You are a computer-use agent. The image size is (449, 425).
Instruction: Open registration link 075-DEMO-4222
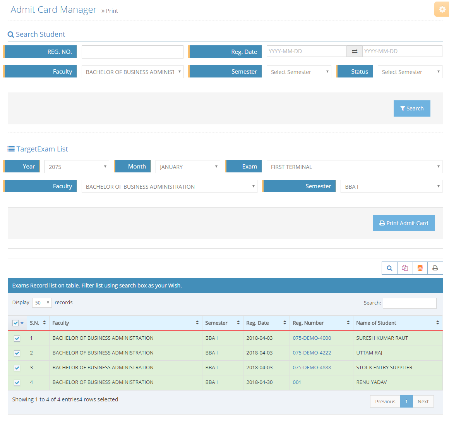pyautogui.click(x=312, y=353)
